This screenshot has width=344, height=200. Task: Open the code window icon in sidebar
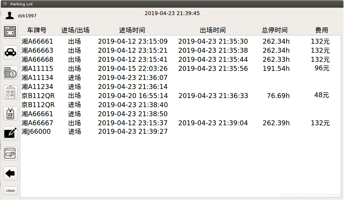coord(10,32)
